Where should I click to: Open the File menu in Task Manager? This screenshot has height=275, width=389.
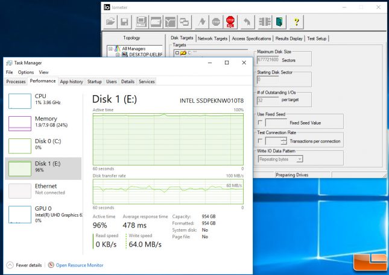tap(10, 72)
